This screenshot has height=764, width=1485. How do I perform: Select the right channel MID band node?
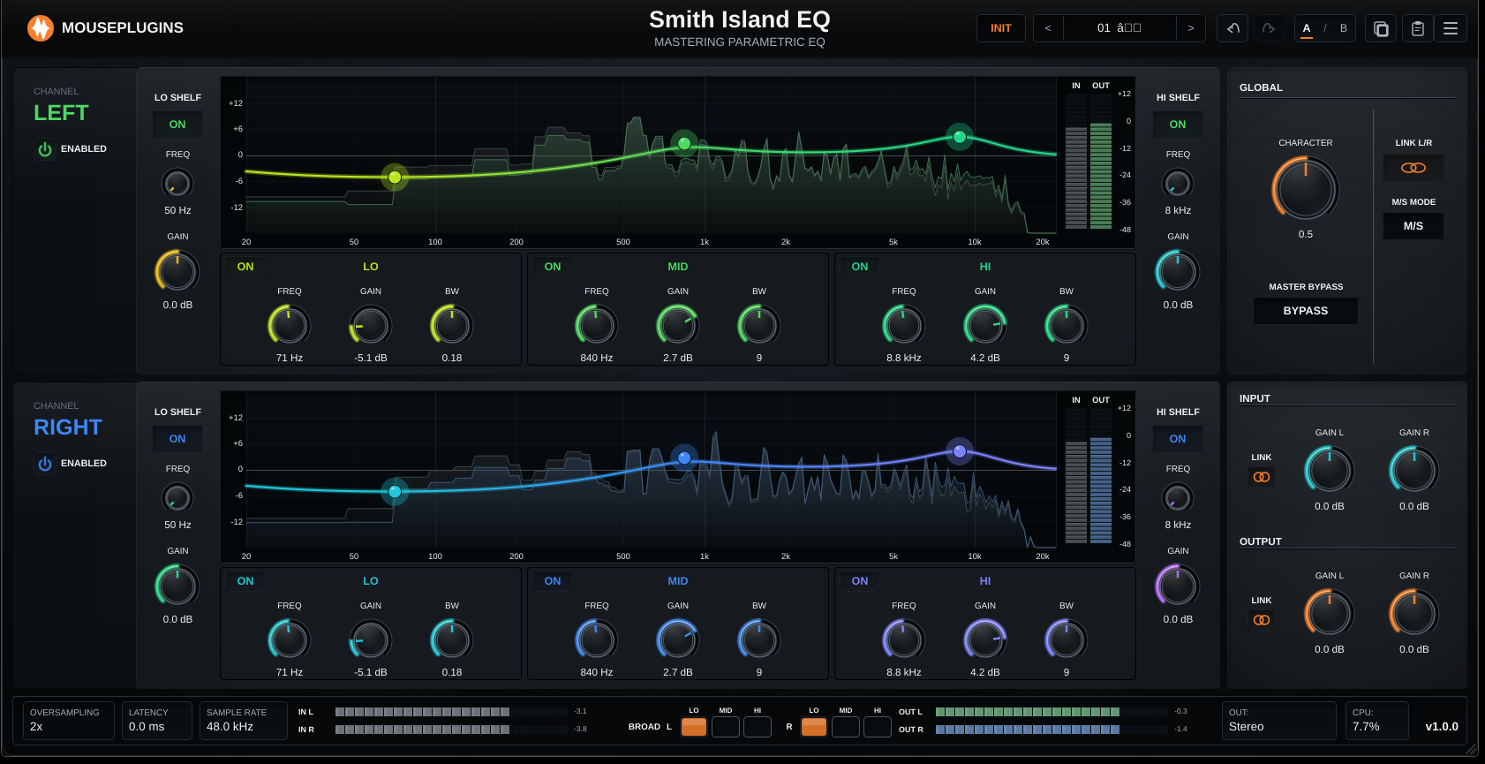click(x=684, y=458)
